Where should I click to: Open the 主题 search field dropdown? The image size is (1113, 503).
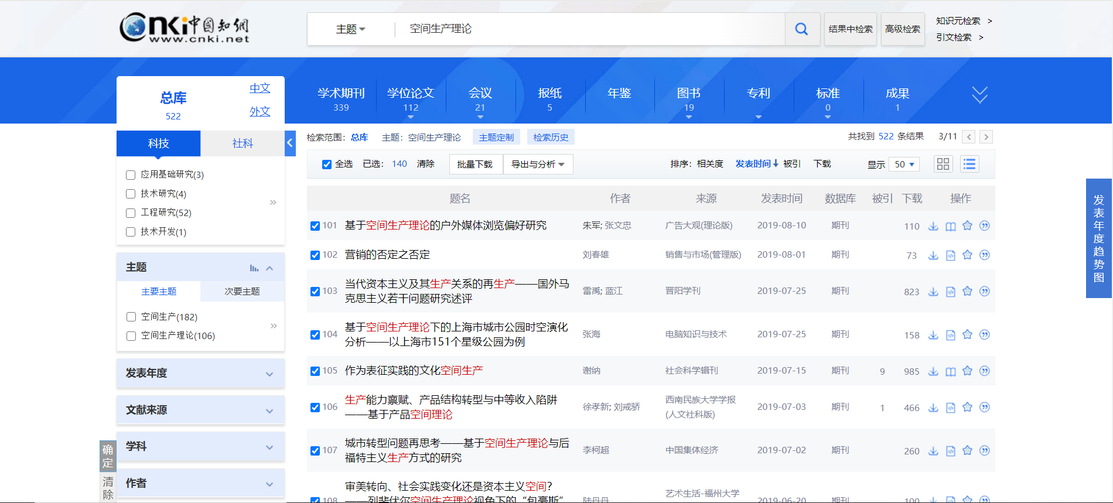[350, 29]
